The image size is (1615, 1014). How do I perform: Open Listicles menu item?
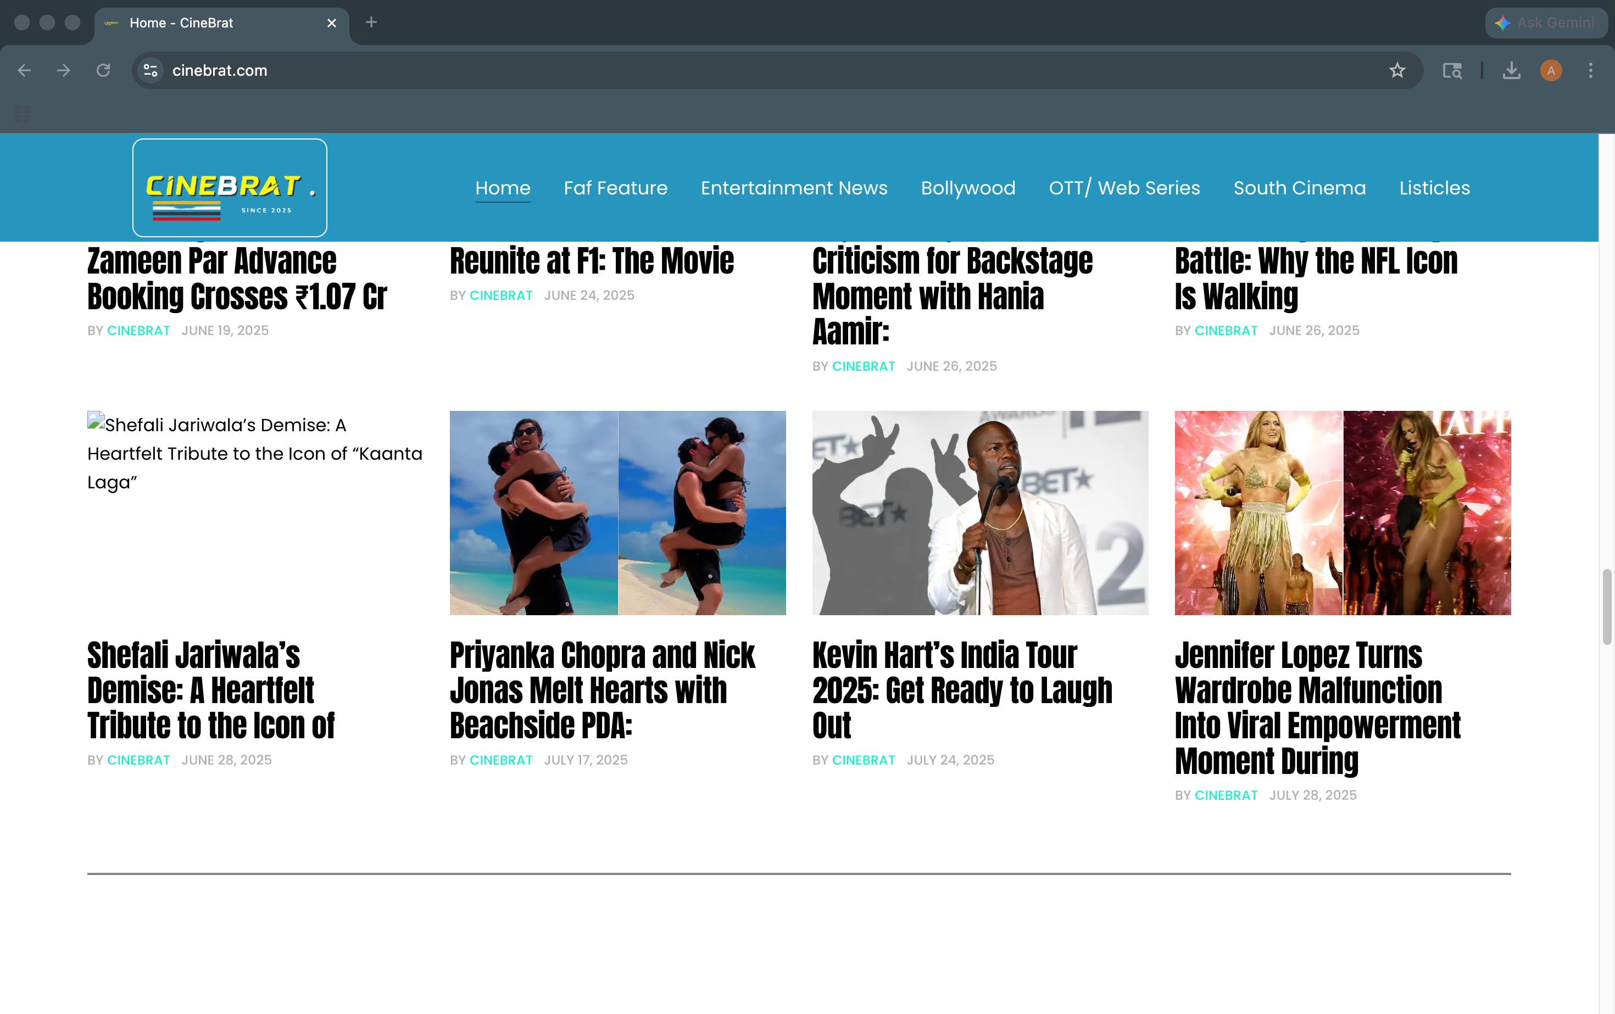[1435, 188]
